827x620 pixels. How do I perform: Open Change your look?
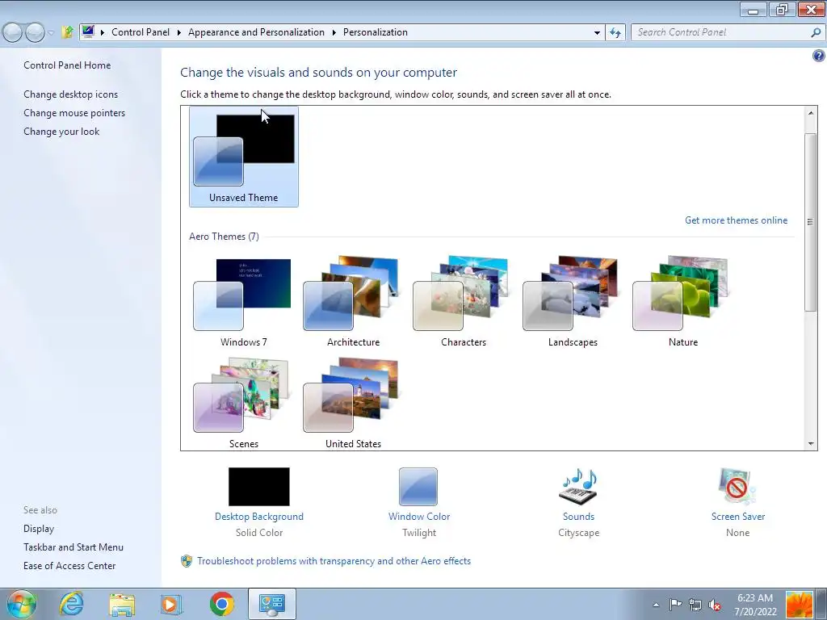(x=61, y=132)
